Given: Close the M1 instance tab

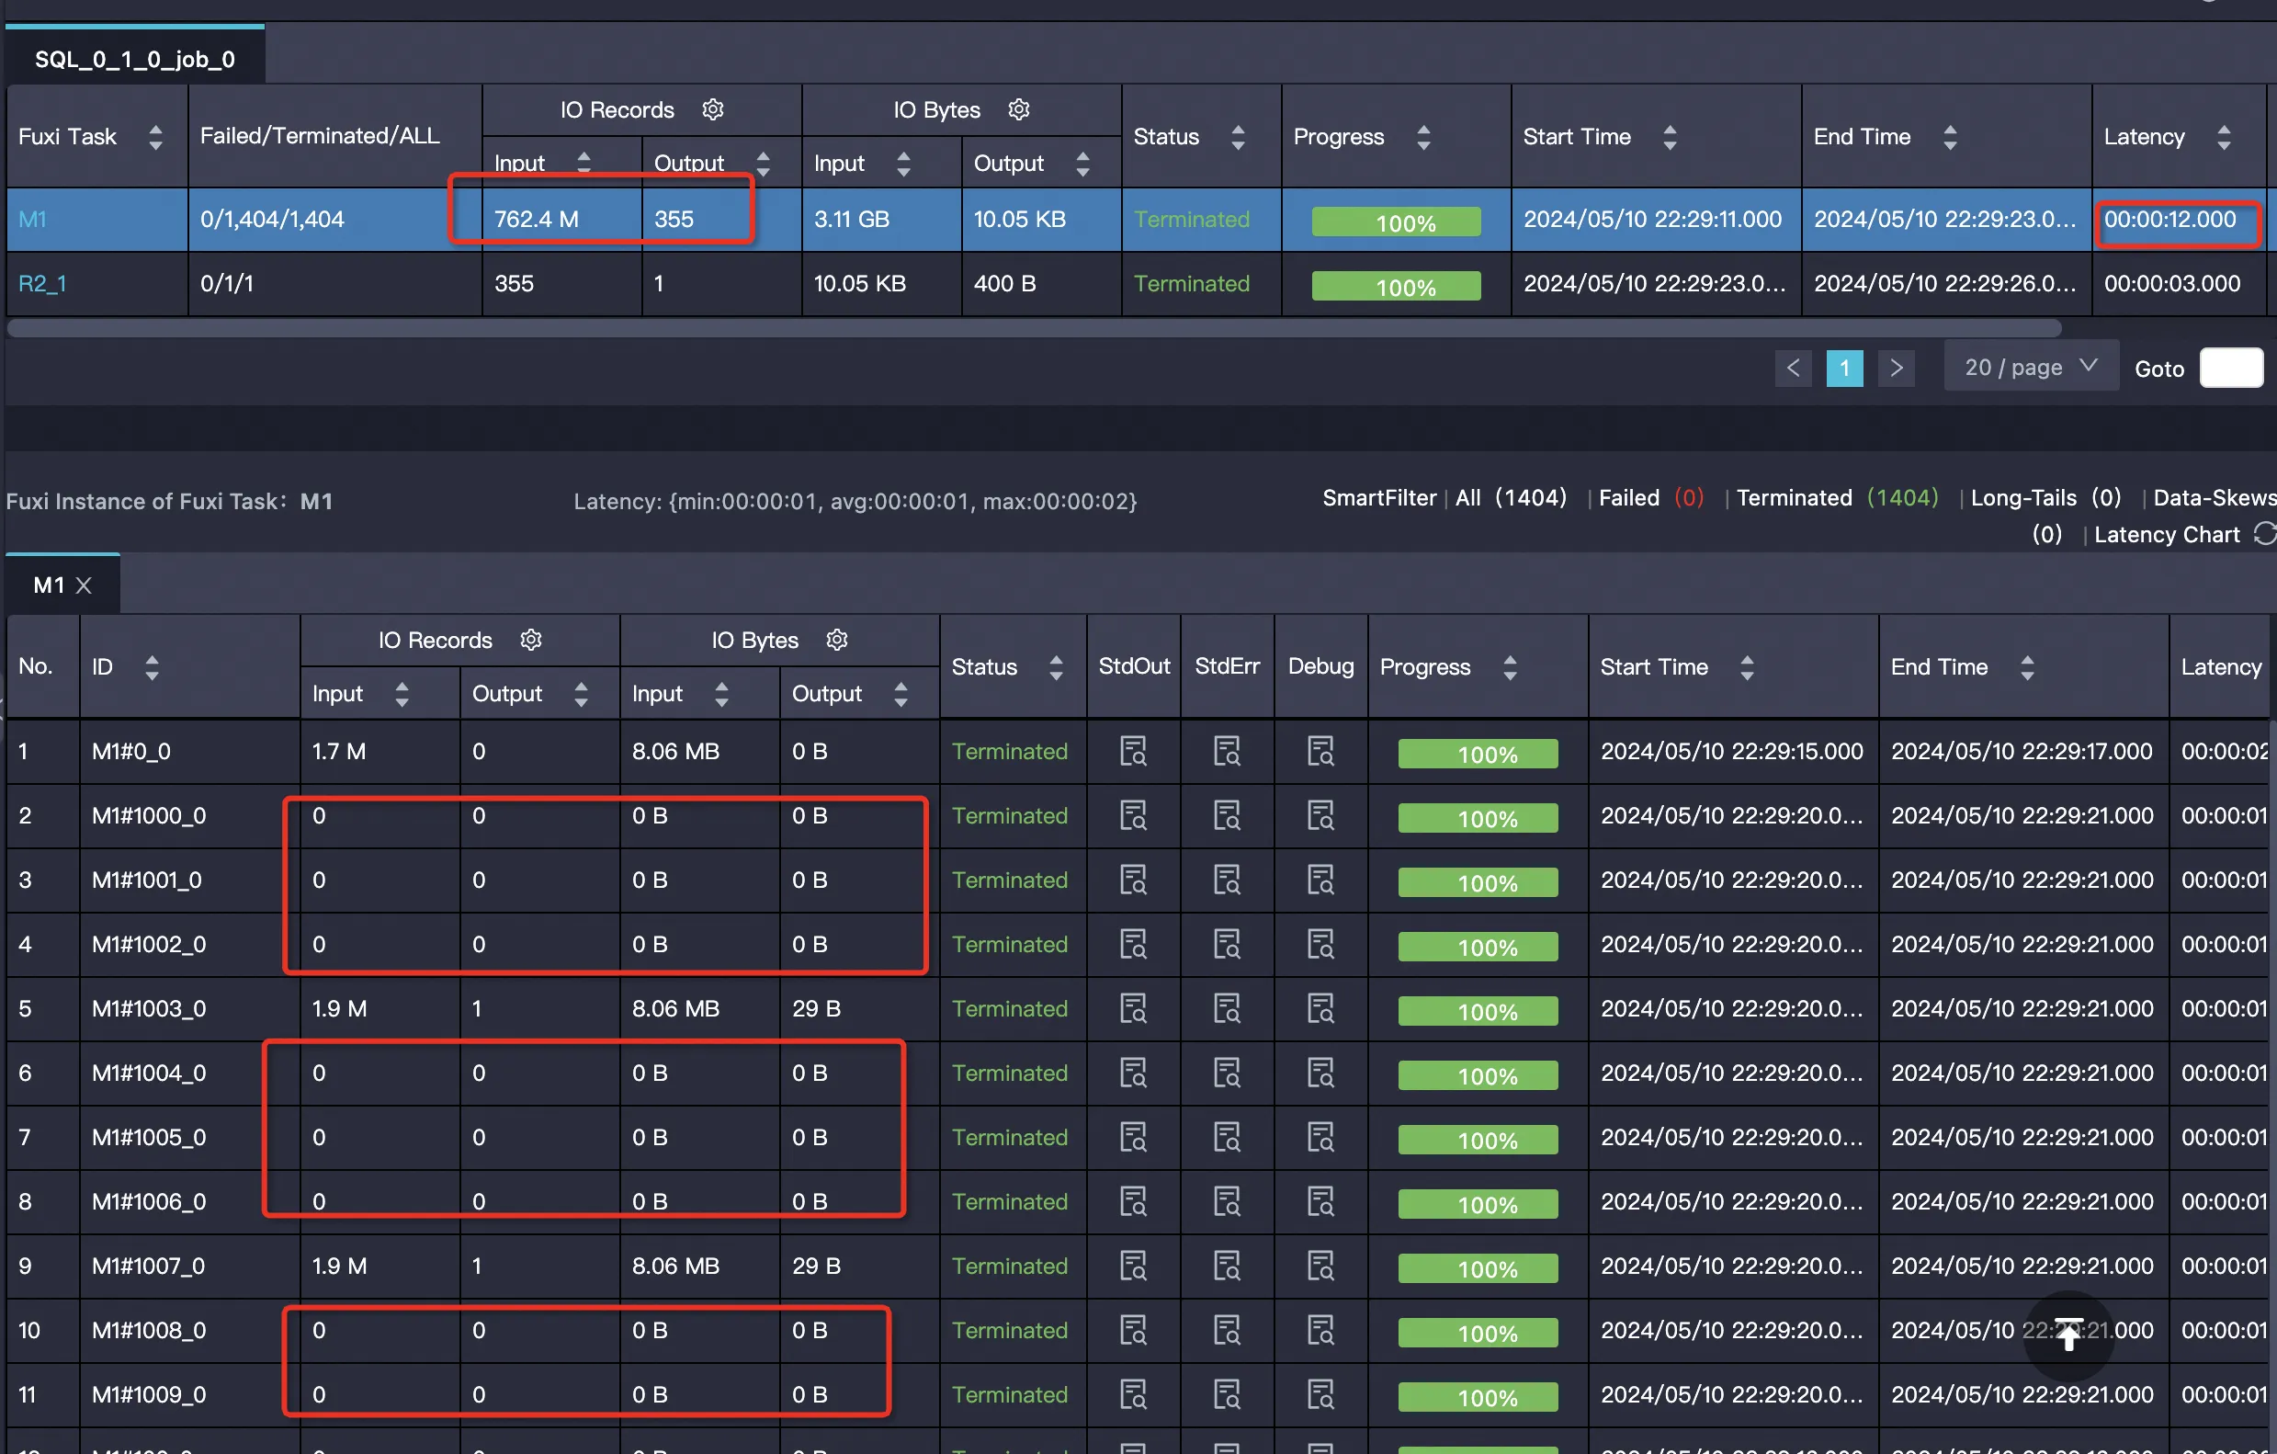Looking at the screenshot, I should click(85, 585).
